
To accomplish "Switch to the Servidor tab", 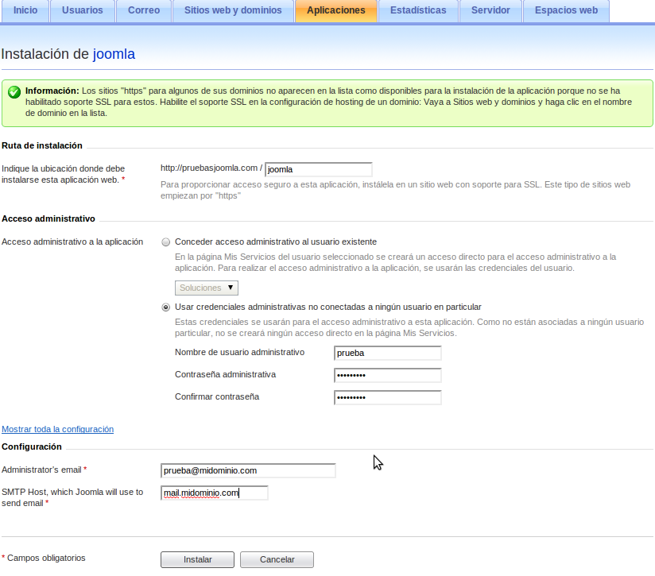I will pos(490,10).
